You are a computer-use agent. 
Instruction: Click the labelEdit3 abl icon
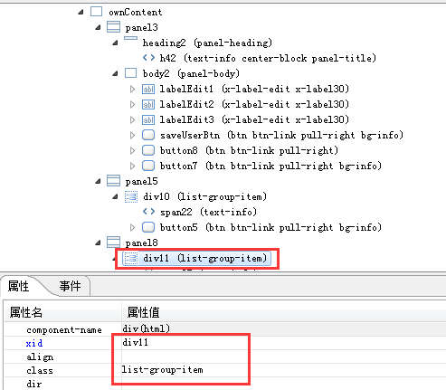[148, 119]
